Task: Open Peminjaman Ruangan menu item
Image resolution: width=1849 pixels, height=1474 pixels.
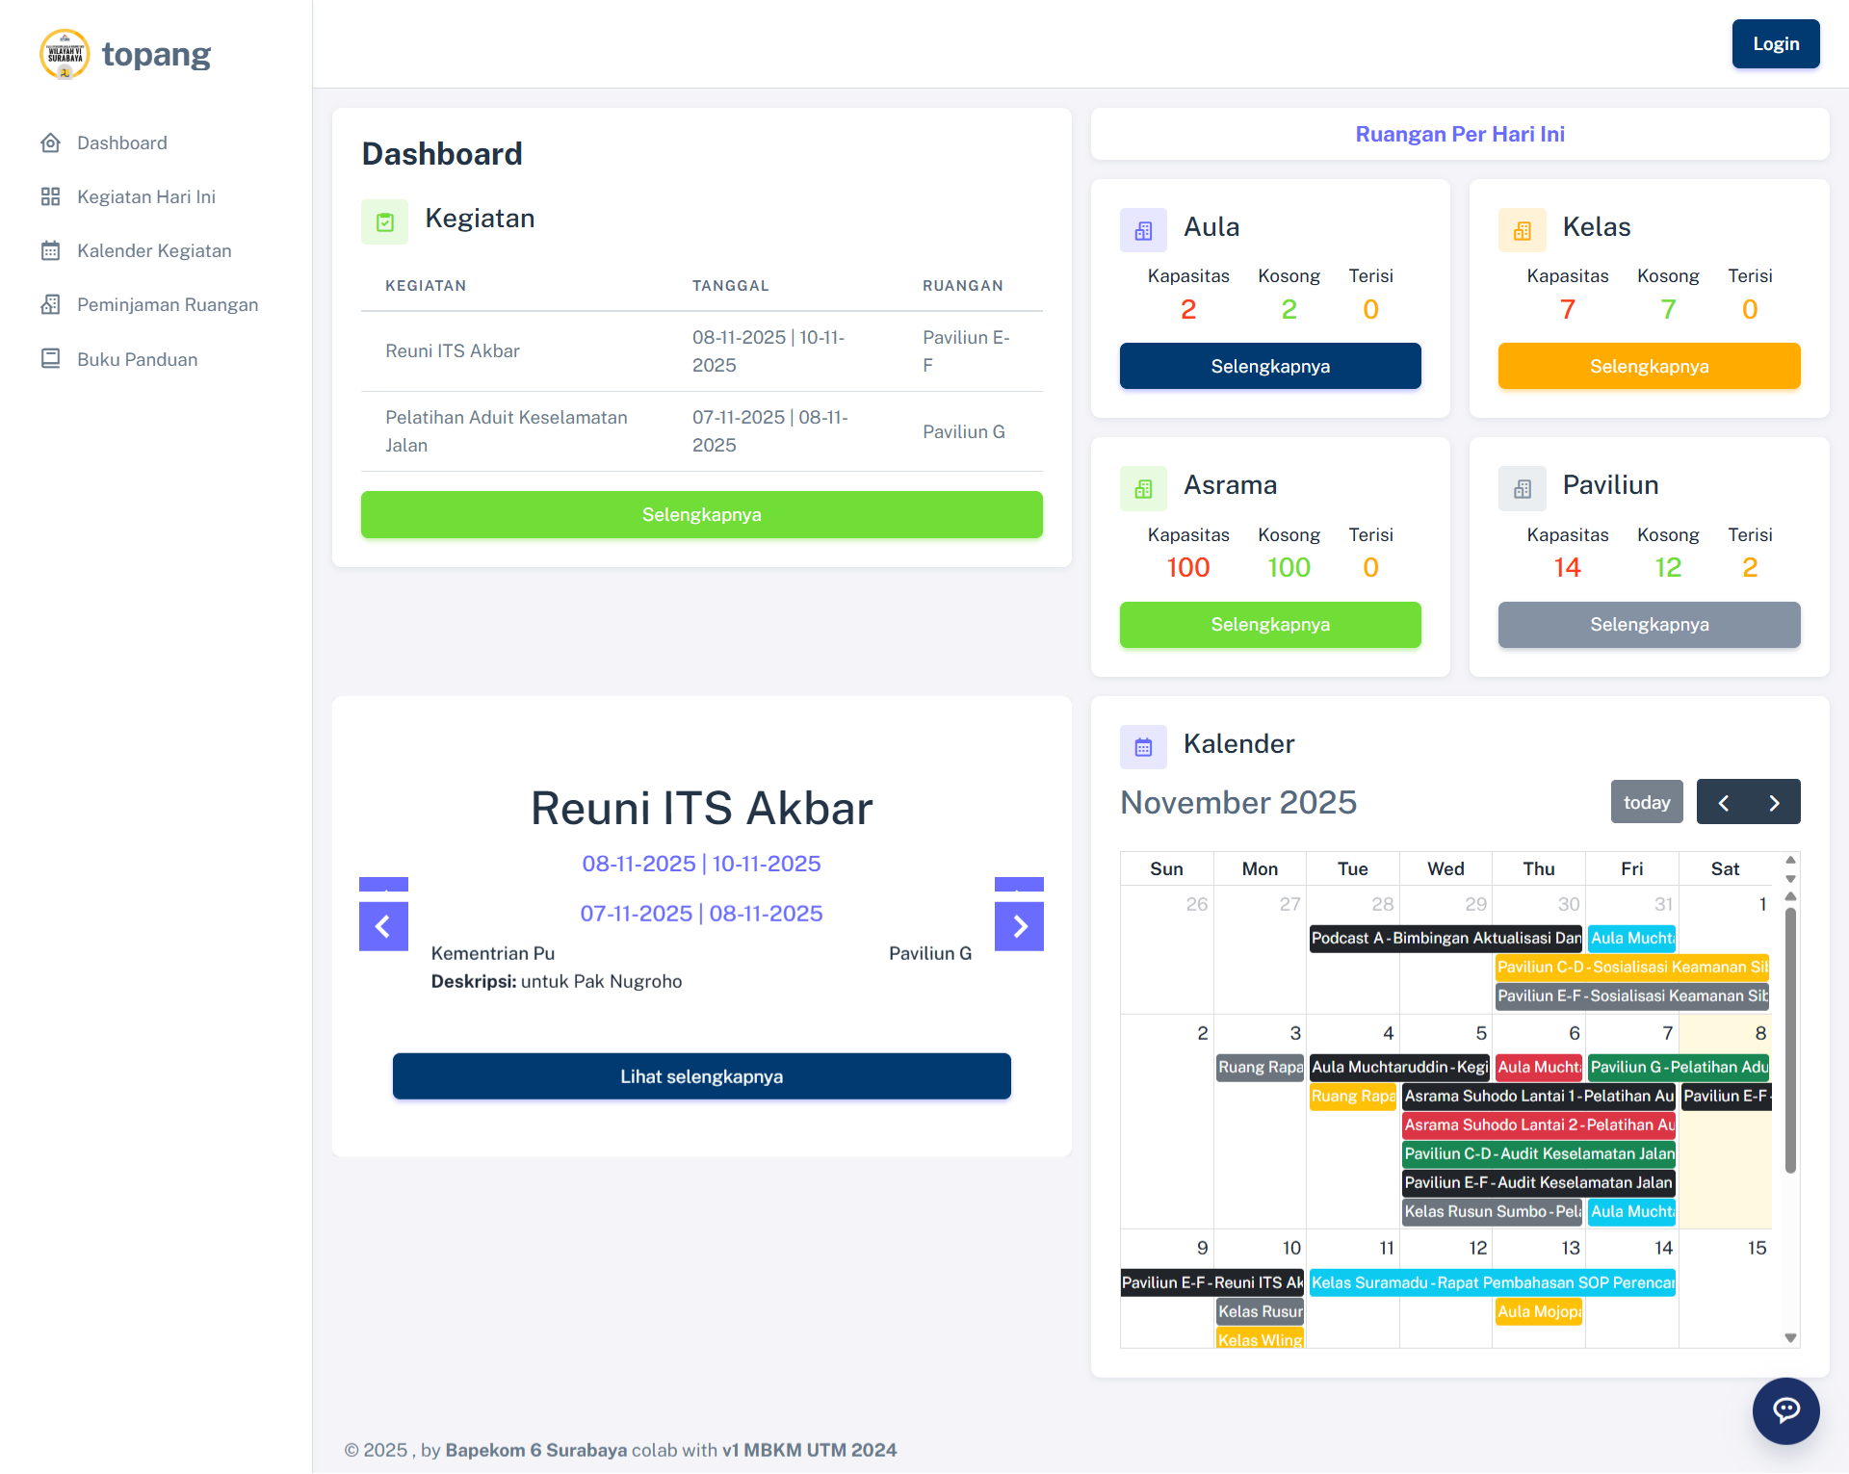Action: coord(168,304)
